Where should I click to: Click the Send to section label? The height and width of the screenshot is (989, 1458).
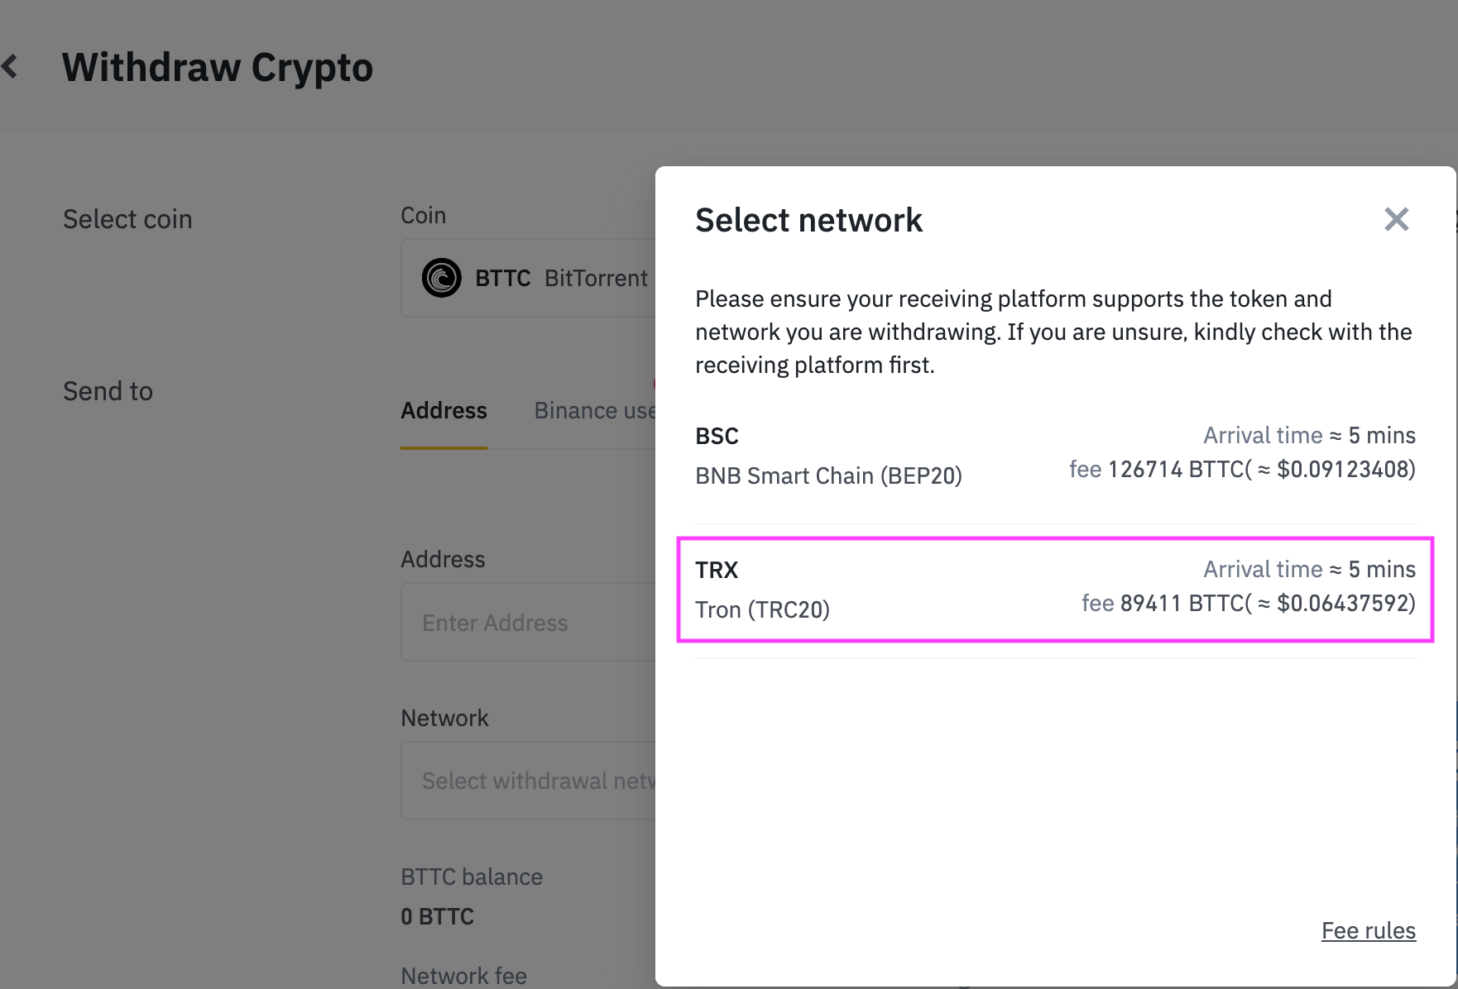click(108, 391)
